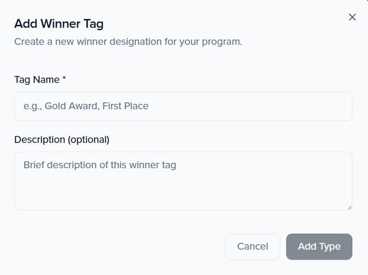Click the "Tag Name" field label

[x=37, y=80]
